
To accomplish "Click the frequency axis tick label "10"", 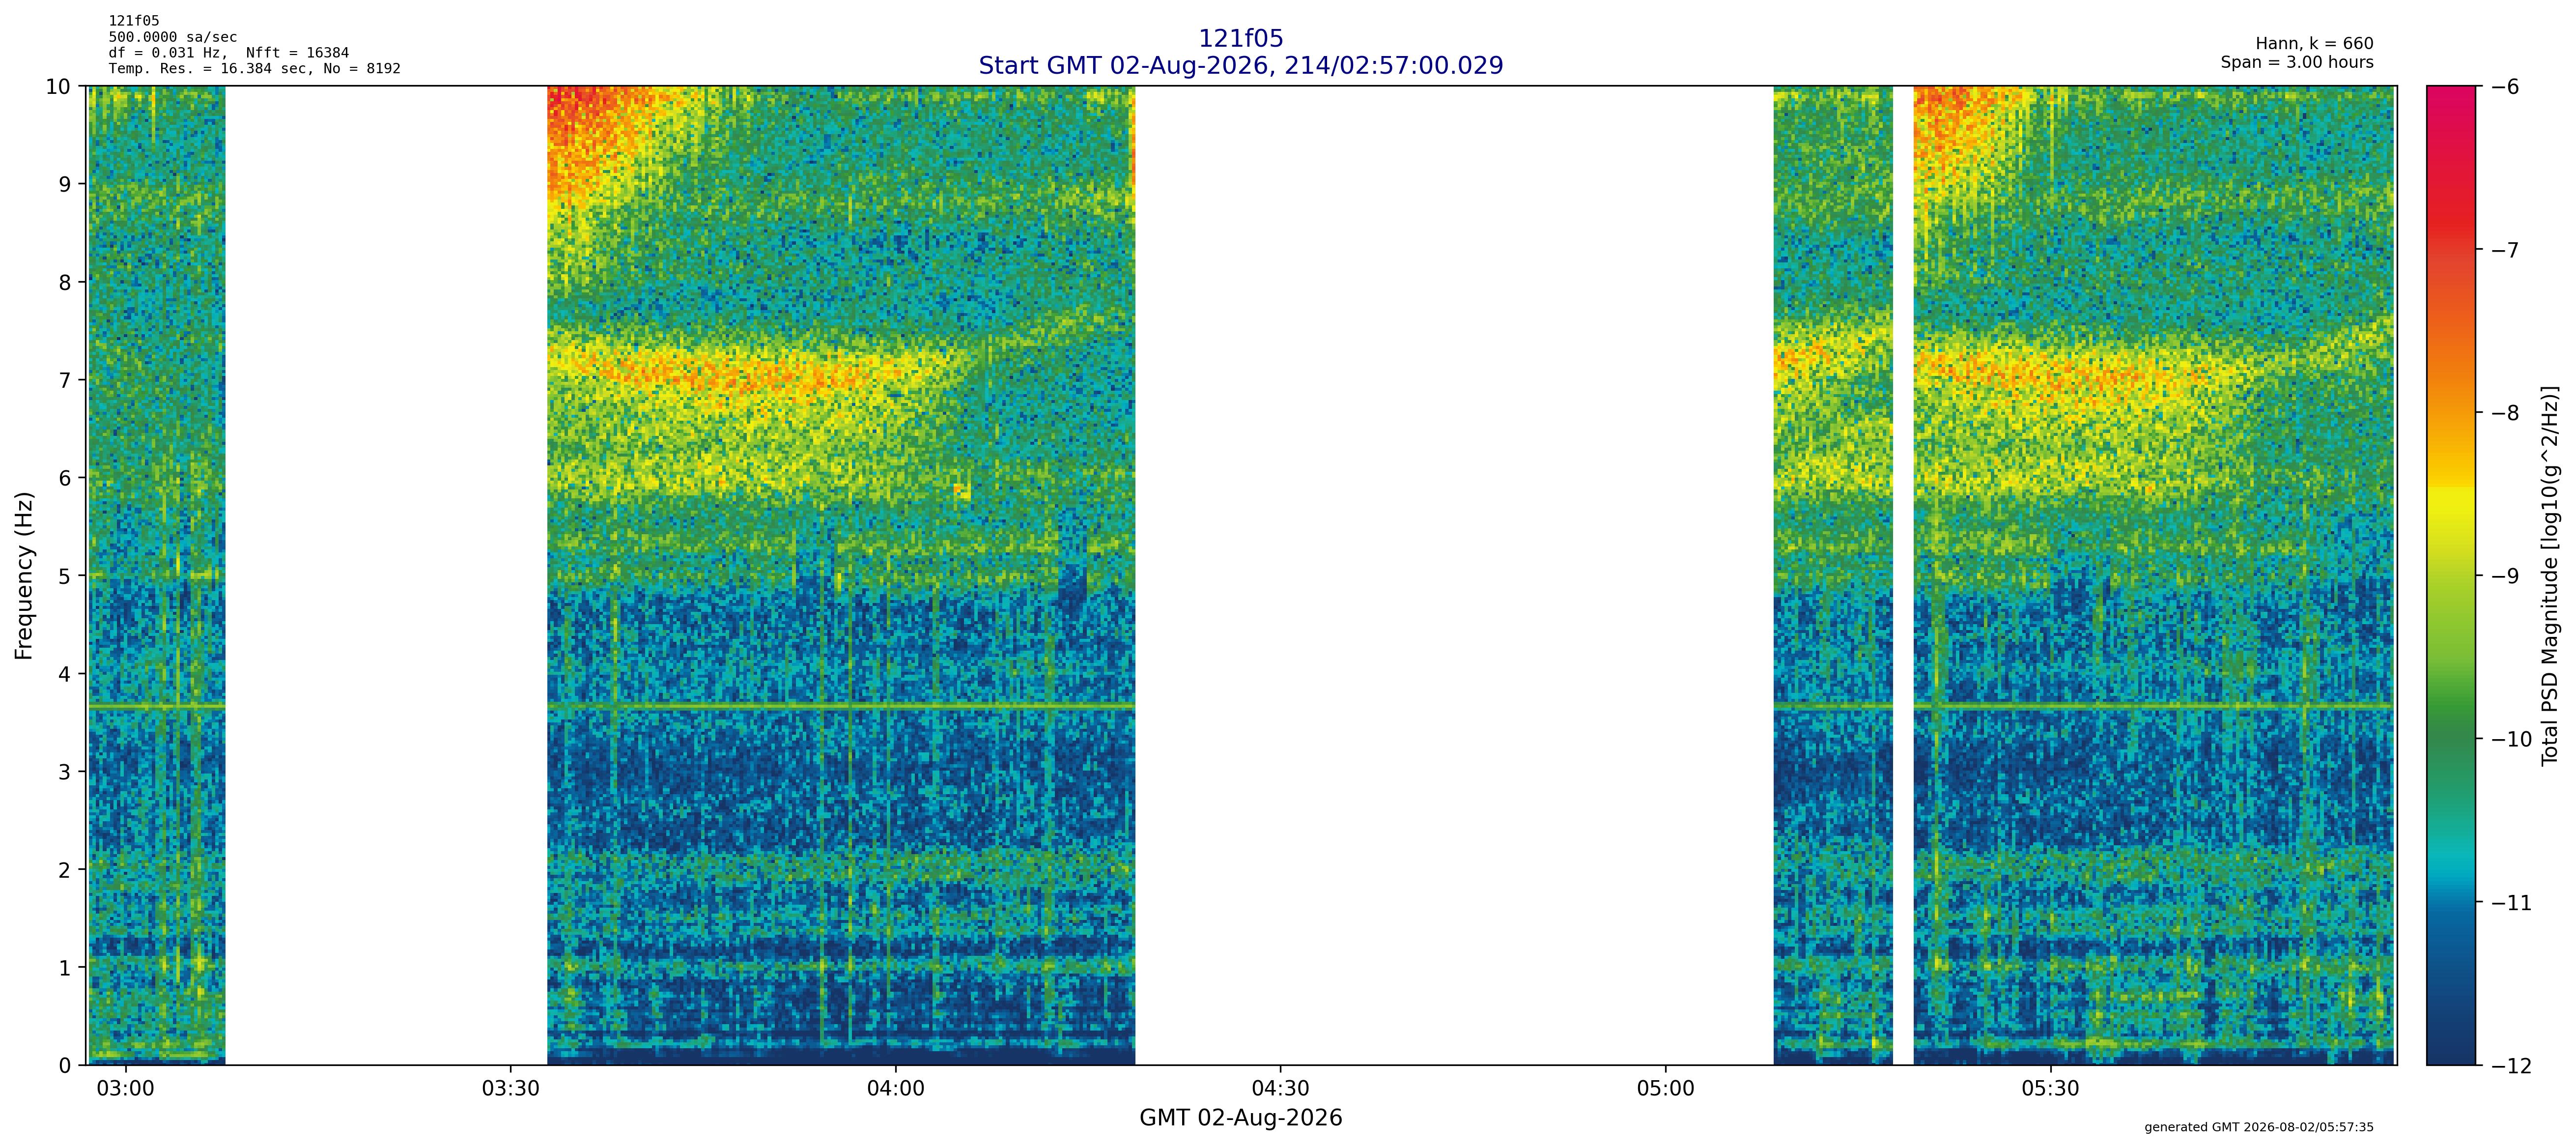I will [58, 87].
